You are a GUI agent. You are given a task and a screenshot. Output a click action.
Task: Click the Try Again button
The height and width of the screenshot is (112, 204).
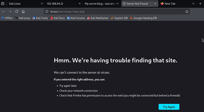pos(169,107)
